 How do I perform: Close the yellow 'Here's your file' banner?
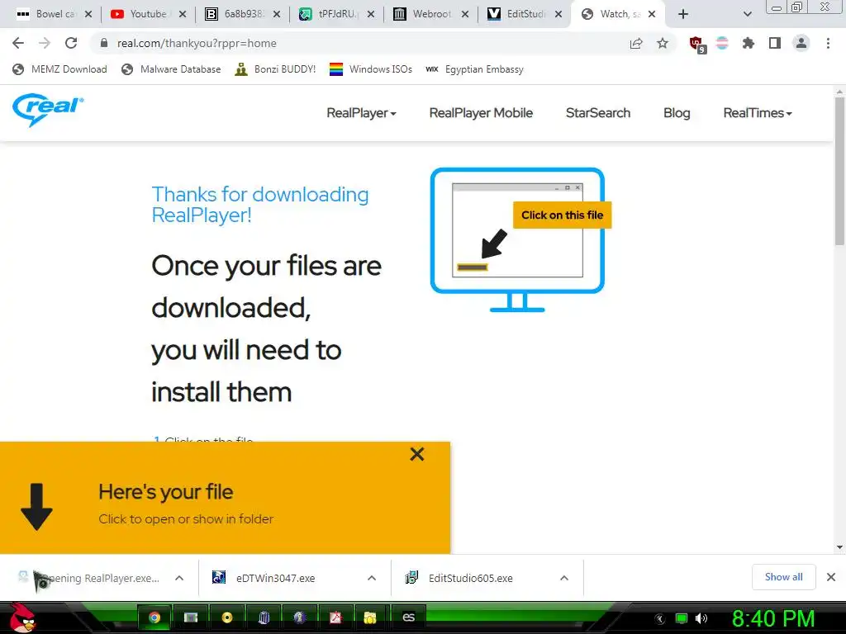click(x=416, y=454)
